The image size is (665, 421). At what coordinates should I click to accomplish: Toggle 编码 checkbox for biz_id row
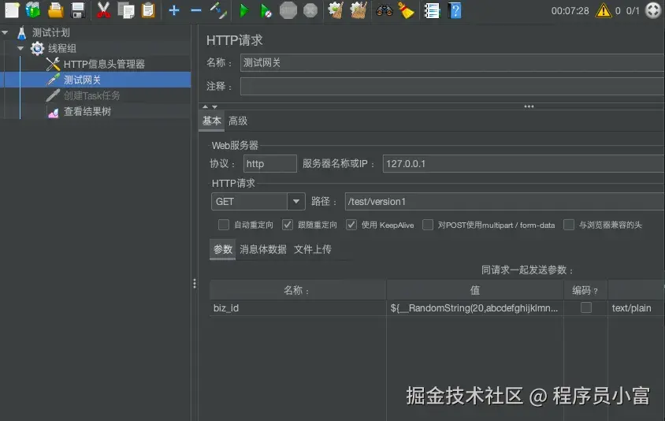[586, 307]
